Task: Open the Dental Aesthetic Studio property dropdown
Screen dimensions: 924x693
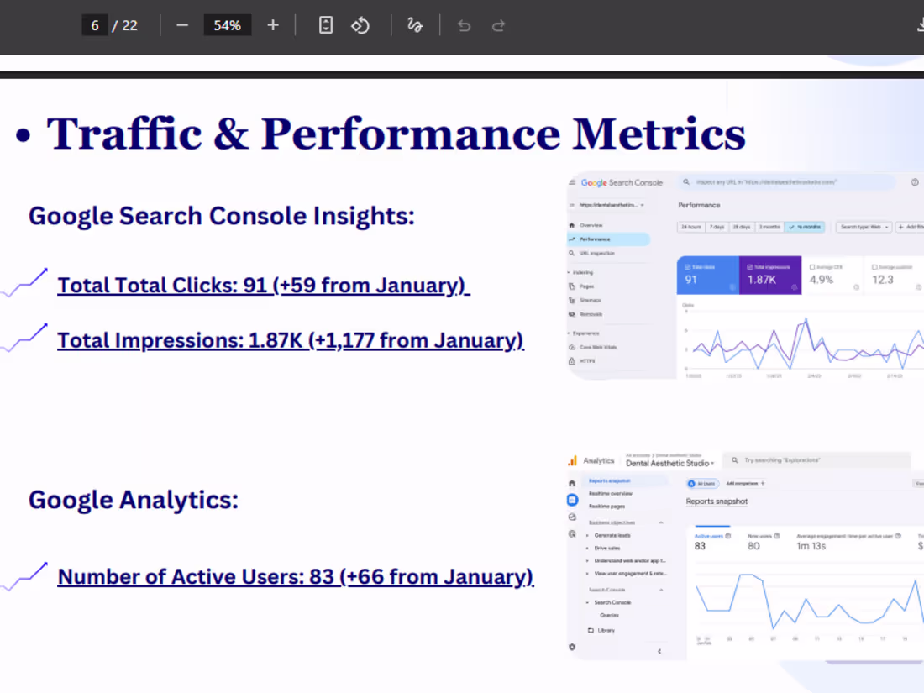Action: click(670, 463)
